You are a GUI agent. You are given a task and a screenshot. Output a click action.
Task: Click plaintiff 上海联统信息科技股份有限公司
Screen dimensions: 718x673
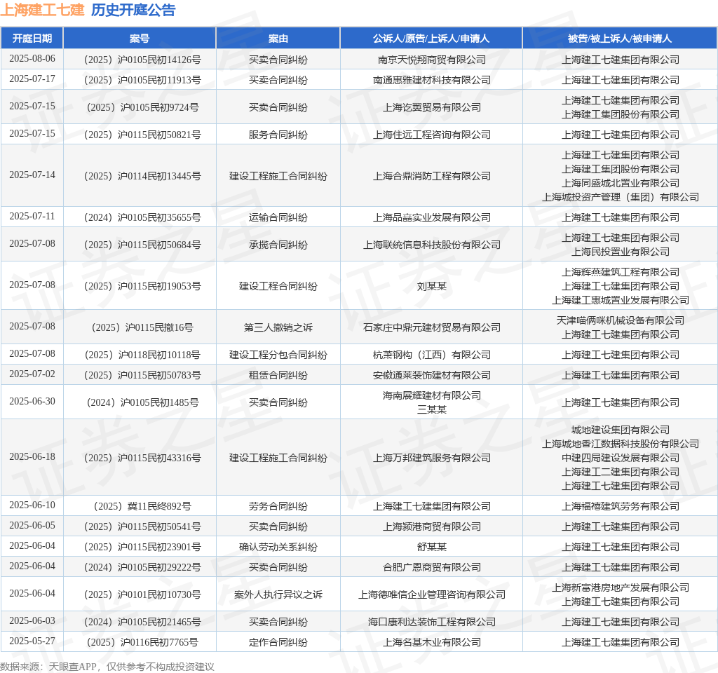point(431,245)
